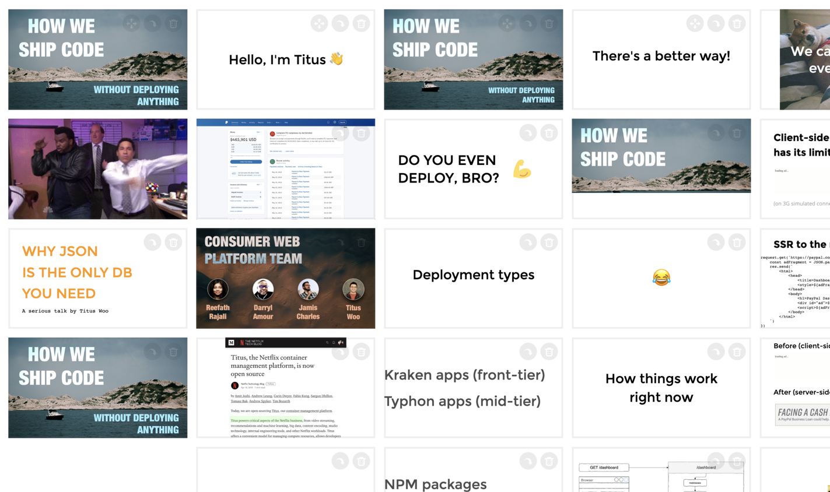Delete the Hello, I'm Titus slide with its trash icon
The image size is (830, 492).
click(x=361, y=23)
